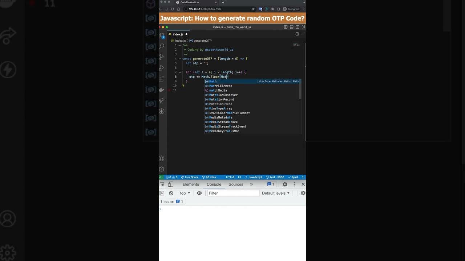The image size is (465, 261).
Task: Click the issues counter badge in DevTools toolbar
Action: [271, 184]
